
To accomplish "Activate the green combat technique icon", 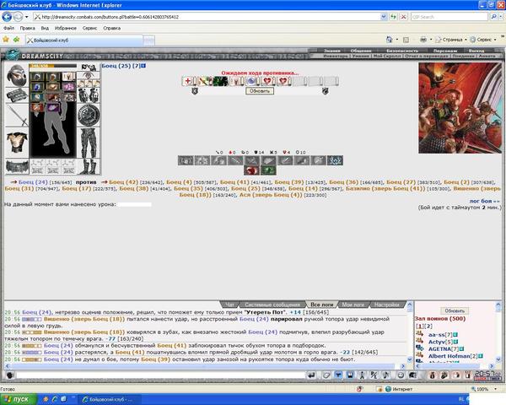I will coord(268,170).
